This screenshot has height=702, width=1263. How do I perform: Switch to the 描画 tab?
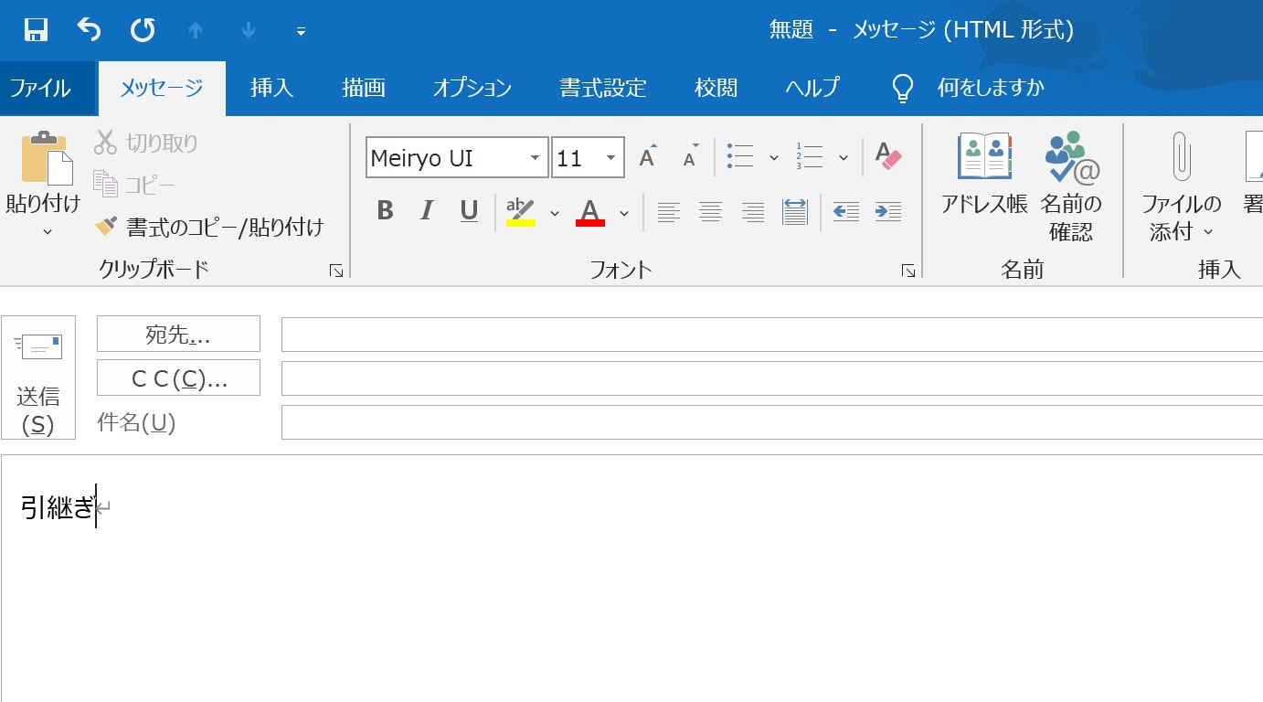click(364, 89)
